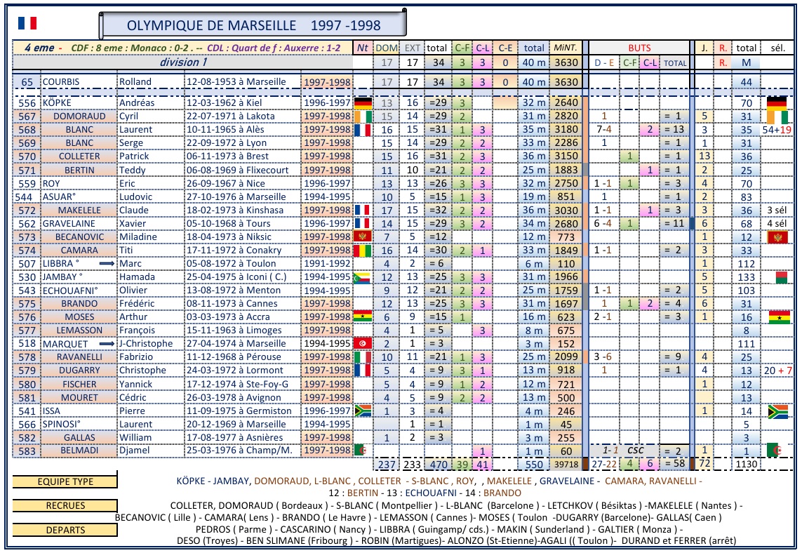Click Ivory Coast flag in Domoraud's Nt column
Image resolution: width=802 pixels, height=553 pixels.
(362, 116)
